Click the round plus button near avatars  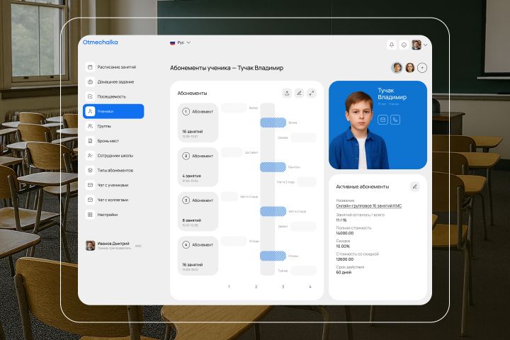(x=422, y=68)
